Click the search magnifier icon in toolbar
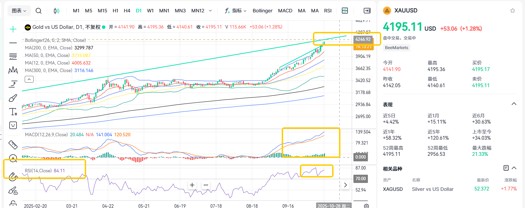The width and height of the screenshot is (525, 208). coord(38,11)
